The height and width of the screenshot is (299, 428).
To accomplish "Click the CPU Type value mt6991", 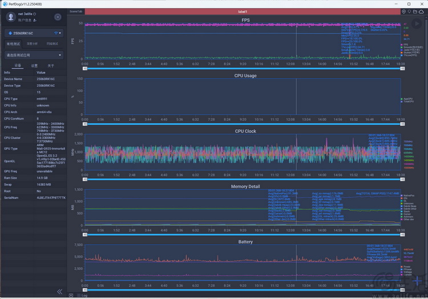I will coord(42,99).
